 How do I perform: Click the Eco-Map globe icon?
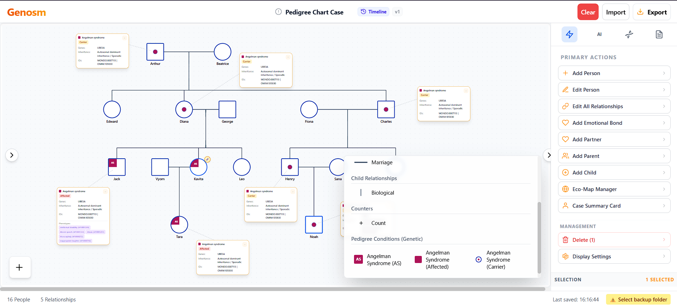tap(565, 189)
